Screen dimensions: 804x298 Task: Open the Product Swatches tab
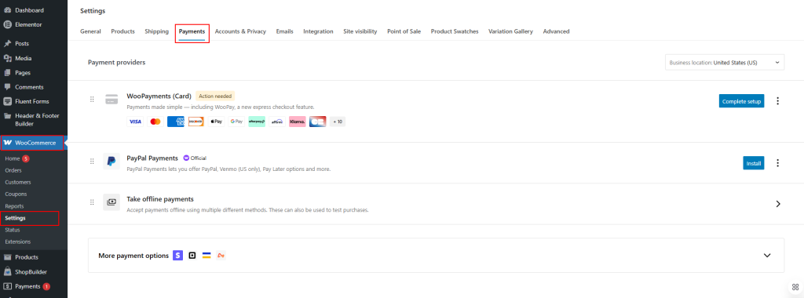point(455,31)
